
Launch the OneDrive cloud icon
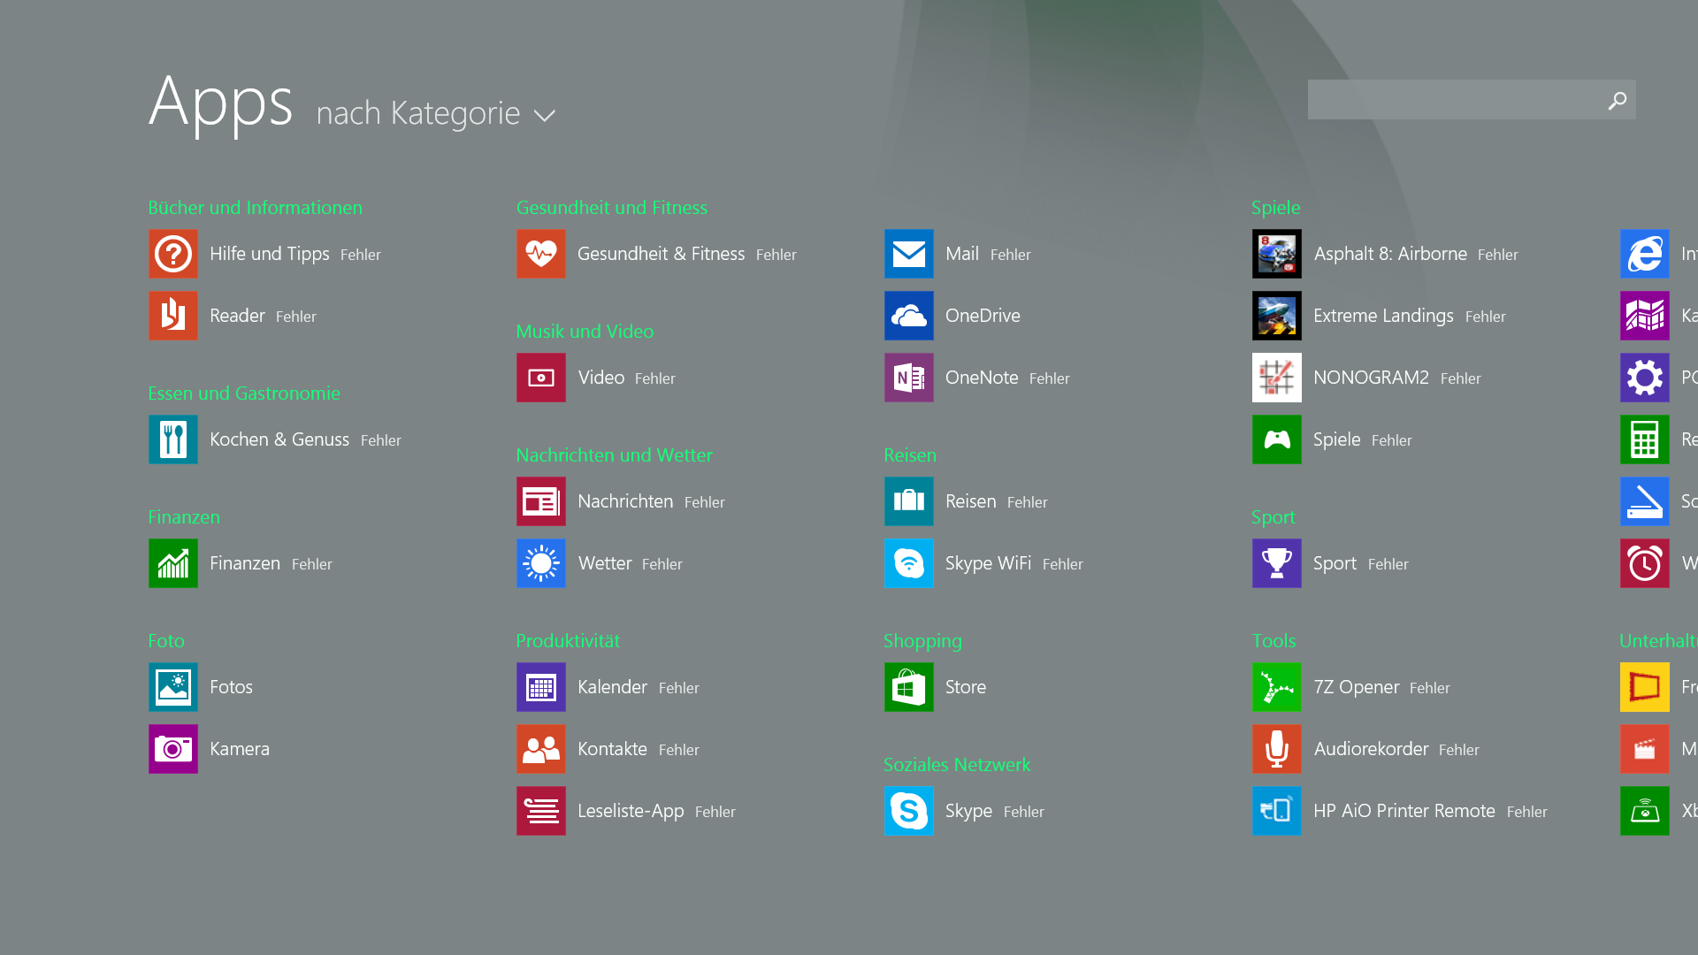[x=908, y=316]
